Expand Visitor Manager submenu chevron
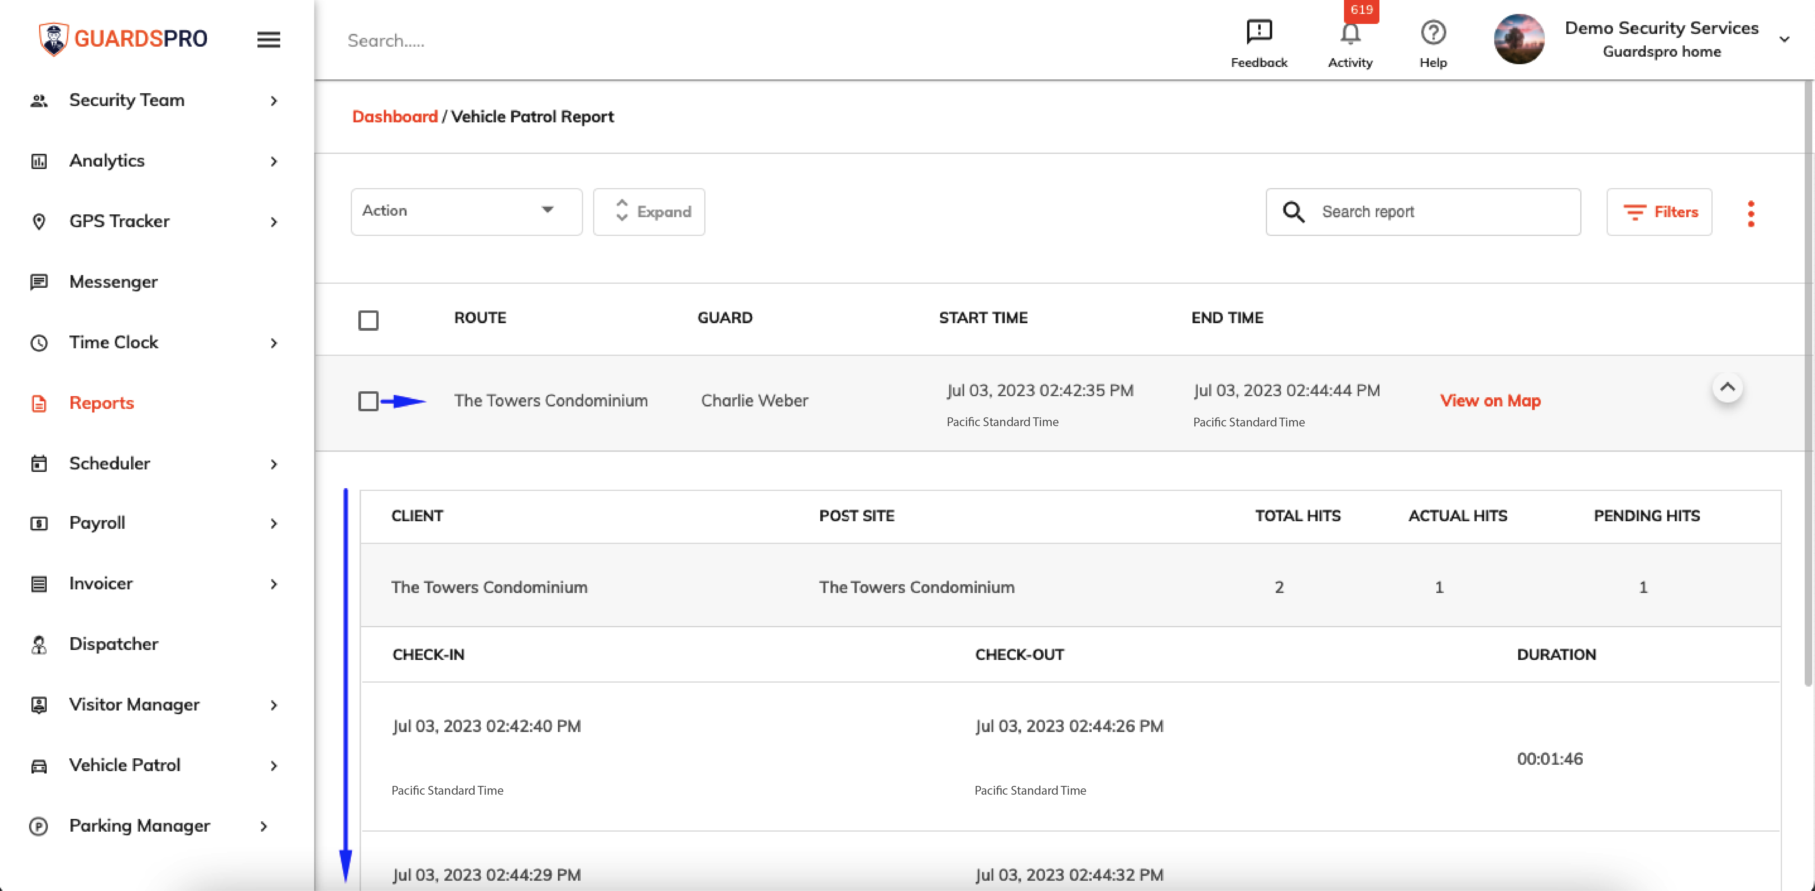The height and width of the screenshot is (891, 1815). (x=274, y=706)
